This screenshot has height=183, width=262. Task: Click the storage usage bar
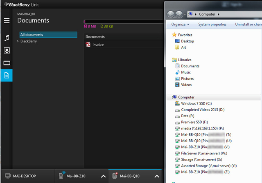click(x=124, y=21)
